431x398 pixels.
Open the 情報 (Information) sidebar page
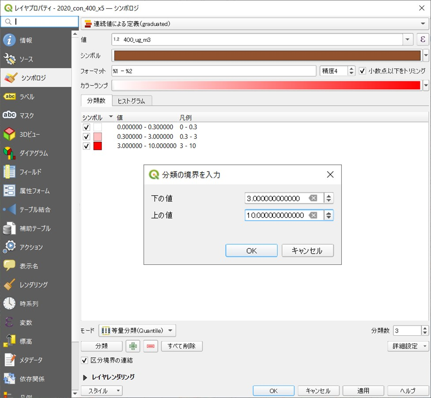36,40
